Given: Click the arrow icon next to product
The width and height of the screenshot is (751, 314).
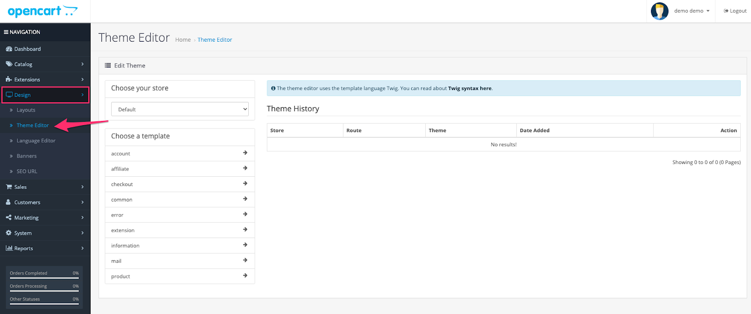Looking at the screenshot, I should (245, 276).
